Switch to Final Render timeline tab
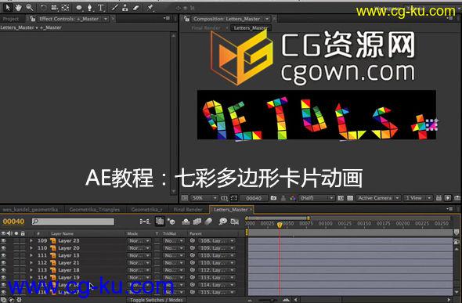This screenshot has width=462, height=303. point(188,210)
